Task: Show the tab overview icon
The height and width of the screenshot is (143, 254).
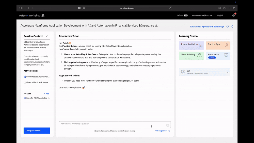Action: [234, 8]
